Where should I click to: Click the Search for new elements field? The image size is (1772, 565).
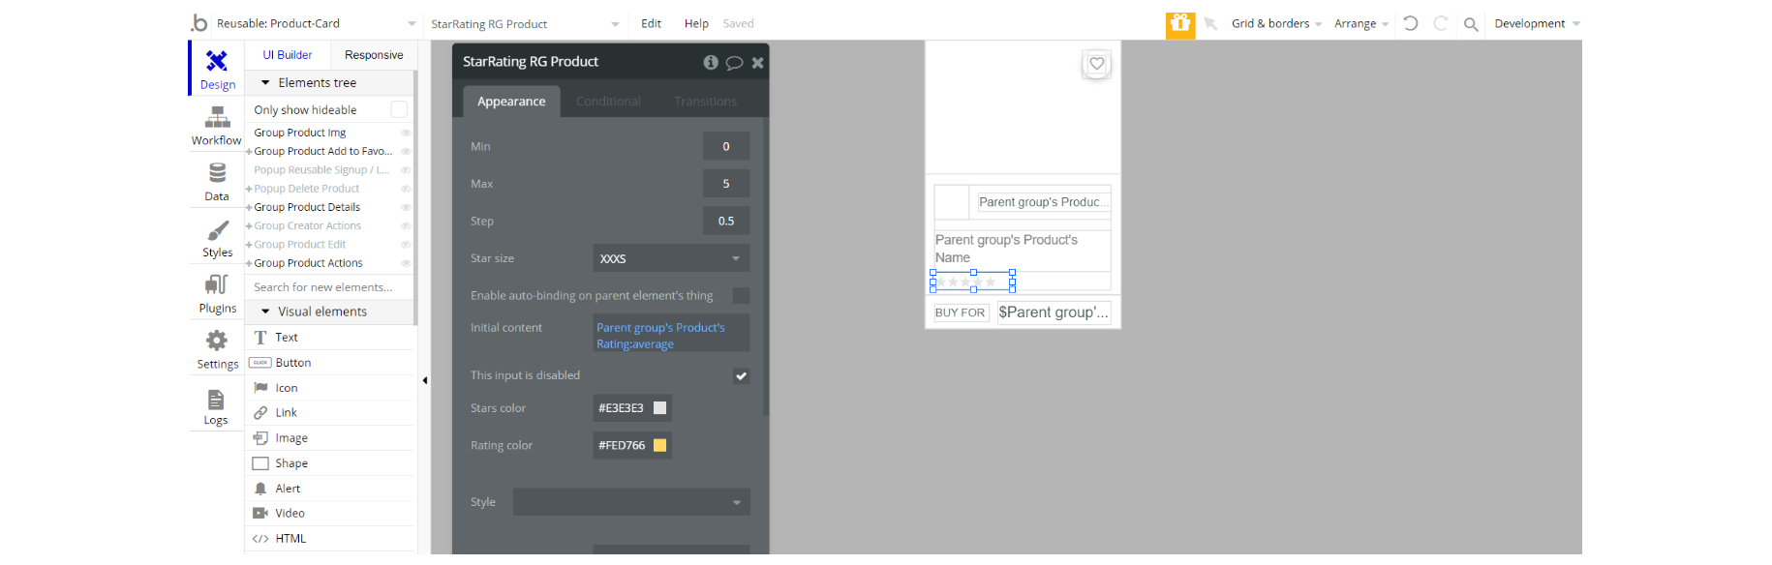[x=329, y=287]
